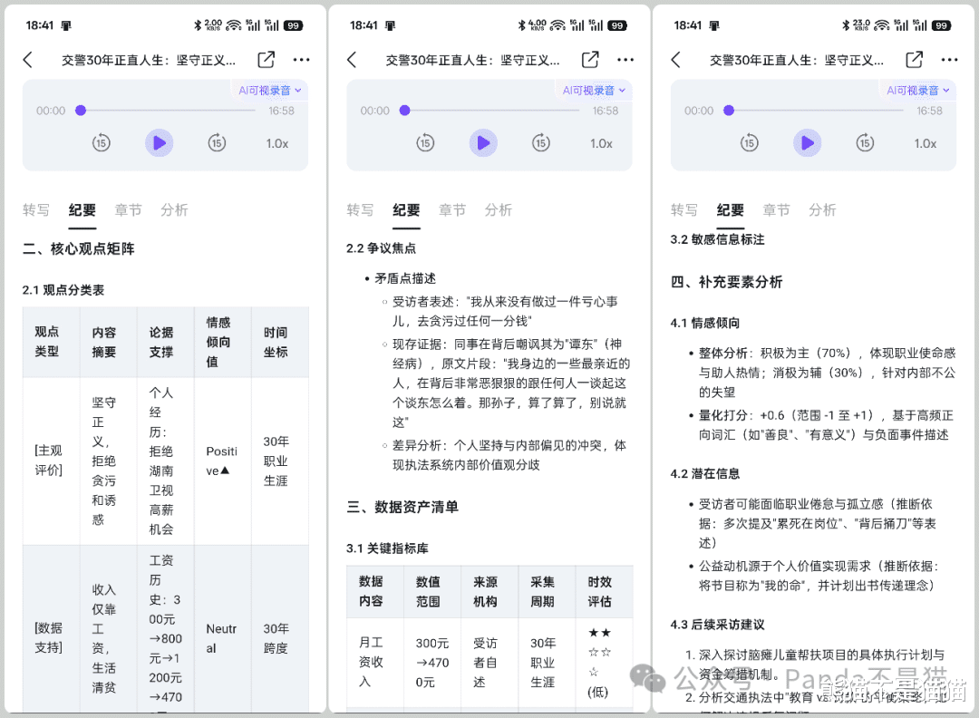Tap the recording title in left phone header

(149, 60)
